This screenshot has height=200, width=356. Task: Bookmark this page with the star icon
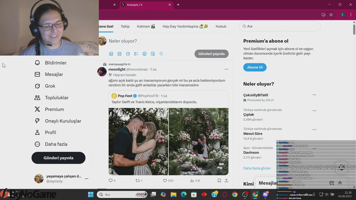[331, 15]
